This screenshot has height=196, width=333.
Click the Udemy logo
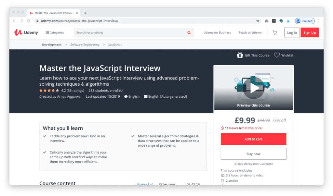(x=26, y=32)
